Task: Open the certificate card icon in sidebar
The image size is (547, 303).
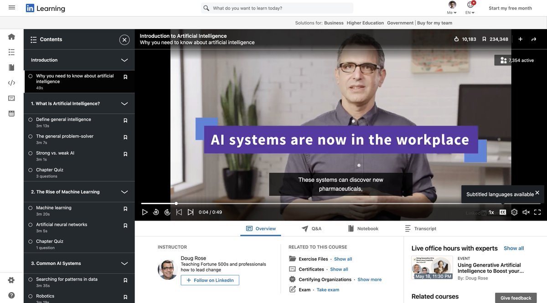Action: point(12,98)
